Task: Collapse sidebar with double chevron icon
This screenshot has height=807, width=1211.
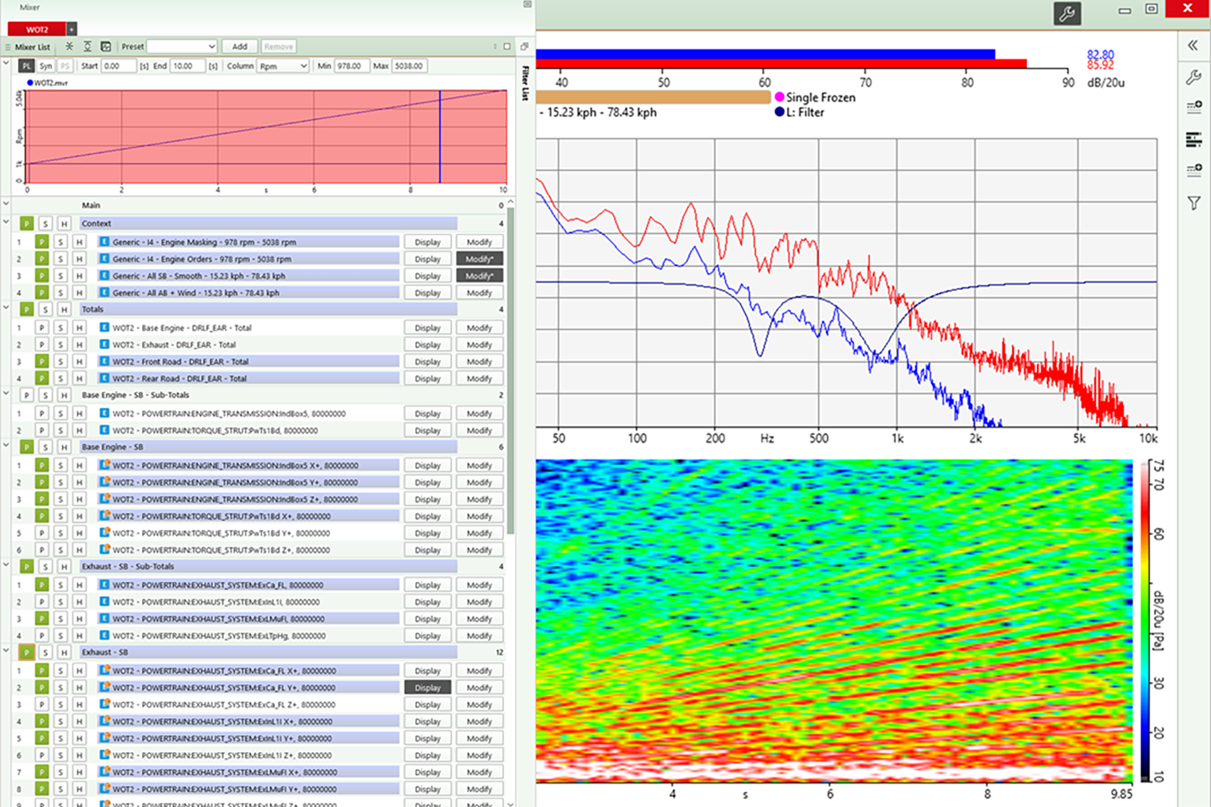Action: (1192, 45)
